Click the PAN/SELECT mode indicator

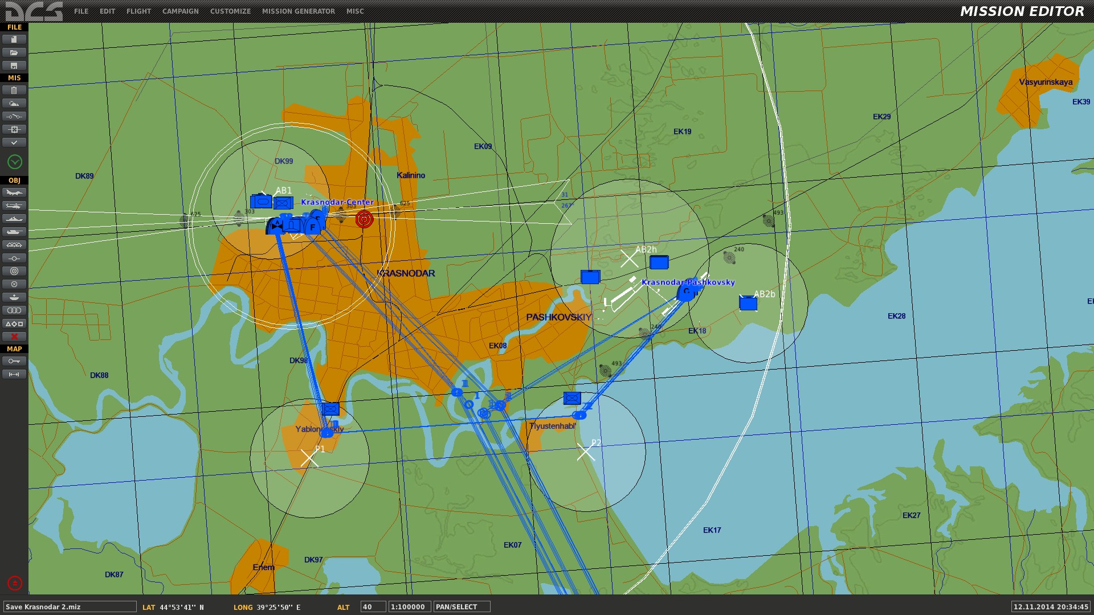pyautogui.click(x=462, y=607)
